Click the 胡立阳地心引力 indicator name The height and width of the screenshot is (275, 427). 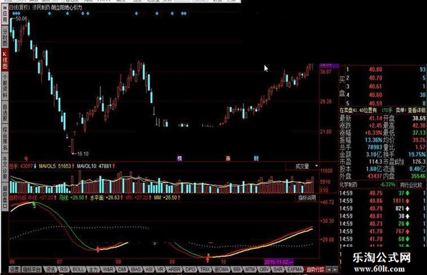[66, 7]
